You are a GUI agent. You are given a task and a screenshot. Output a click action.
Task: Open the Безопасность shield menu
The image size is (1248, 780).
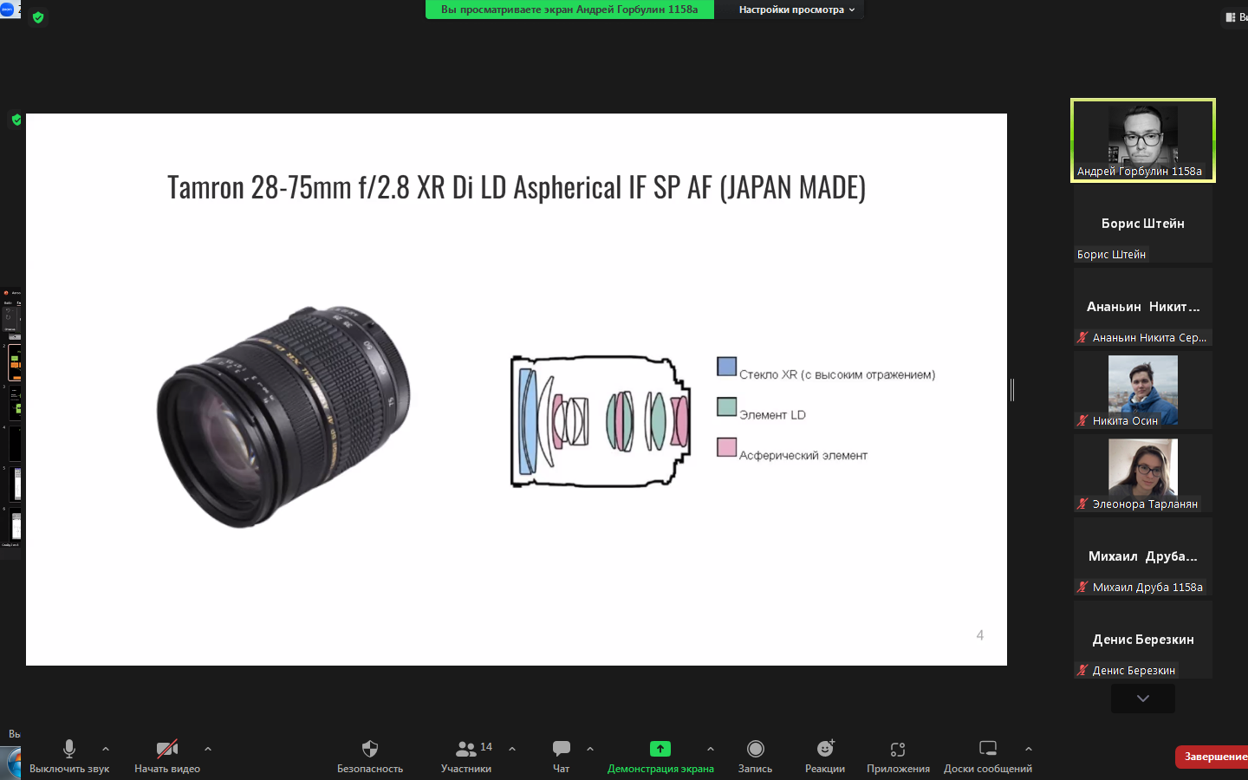click(370, 756)
